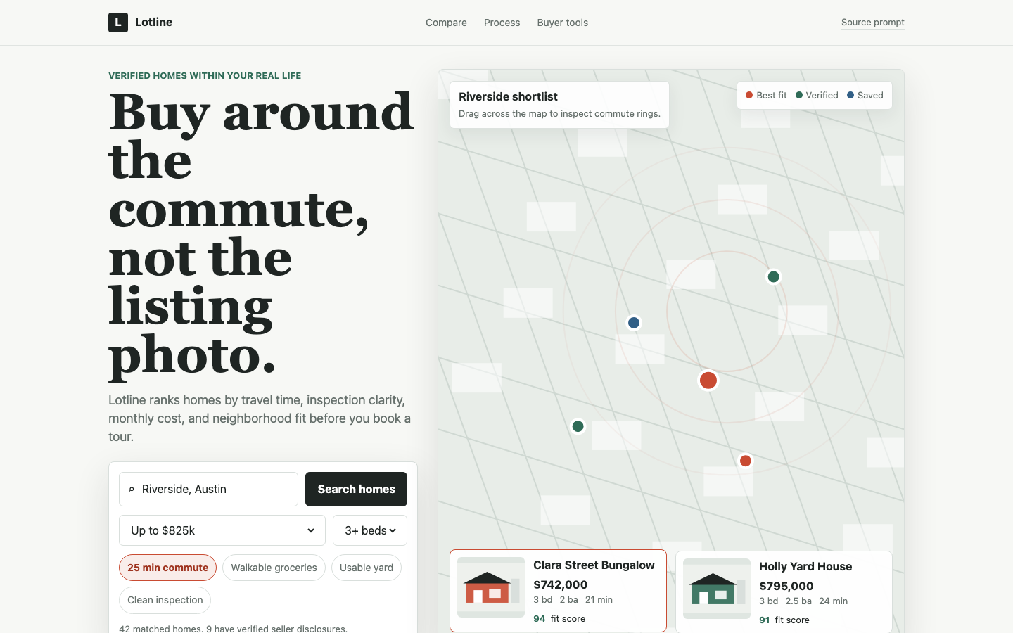Image resolution: width=1013 pixels, height=633 pixels.
Task: Click the Best fit legend dot
Action: [749, 95]
